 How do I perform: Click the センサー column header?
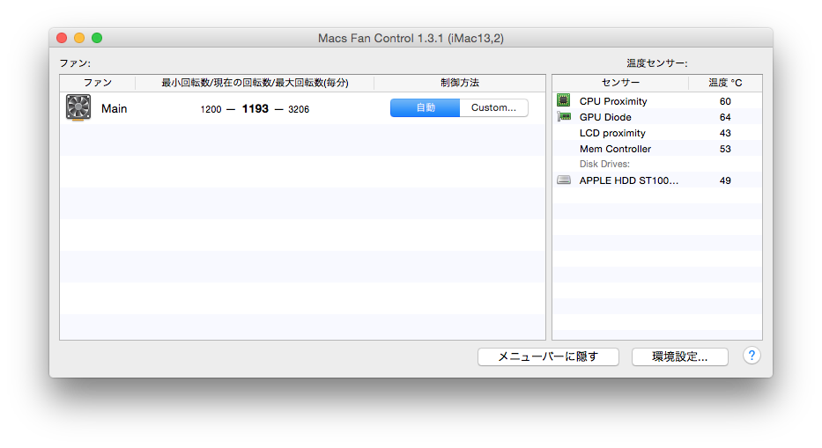(620, 83)
